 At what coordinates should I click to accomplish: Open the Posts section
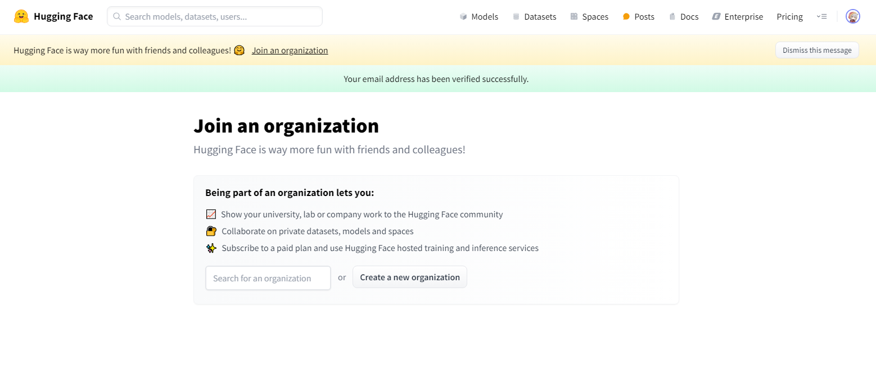click(639, 17)
